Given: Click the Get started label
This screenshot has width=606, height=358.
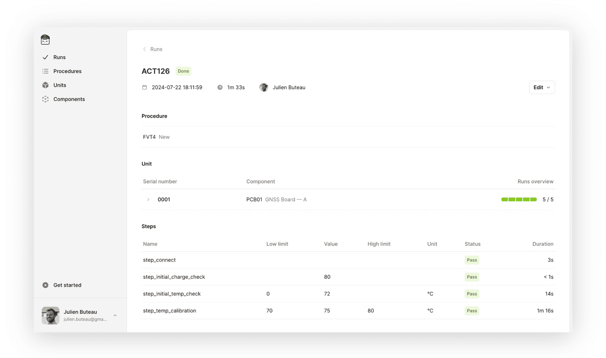Looking at the screenshot, I should (x=67, y=285).
